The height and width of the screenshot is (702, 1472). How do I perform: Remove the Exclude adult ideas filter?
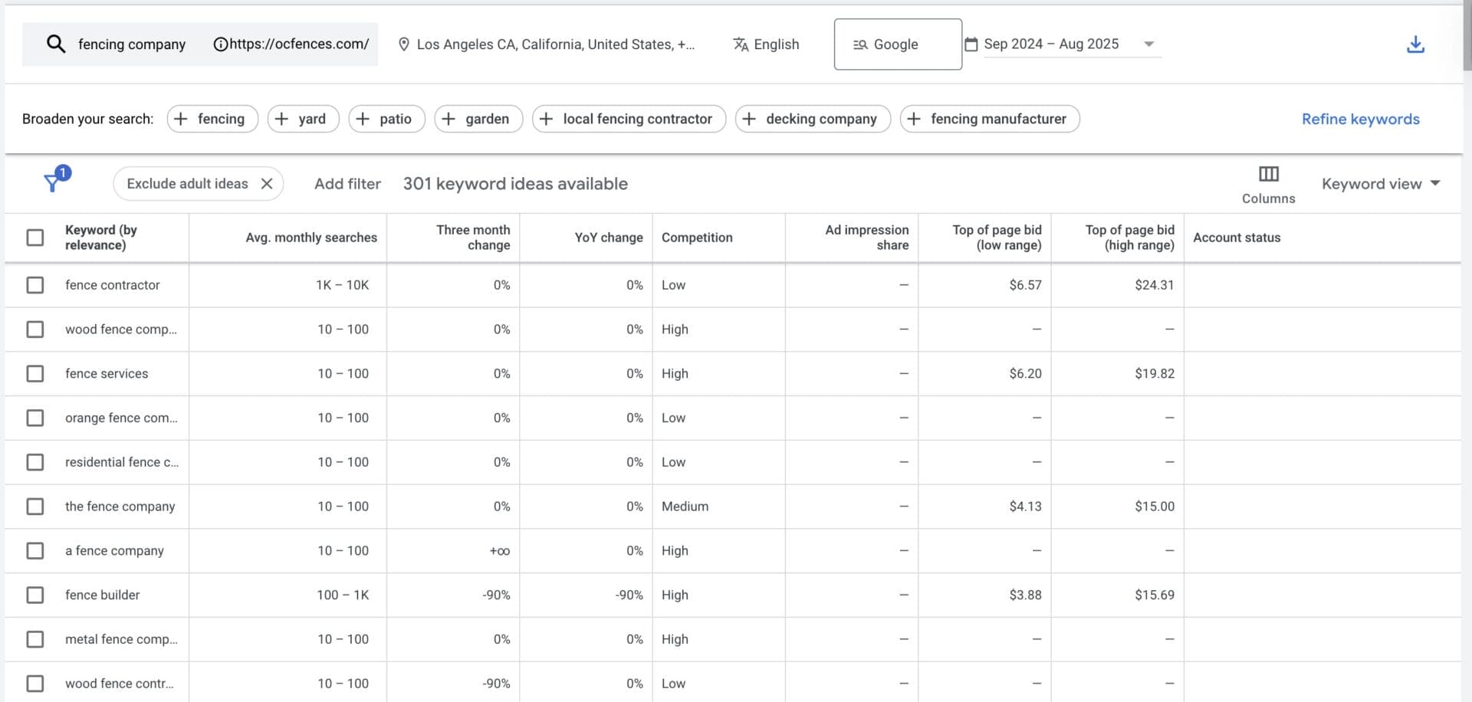tap(266, 183)
